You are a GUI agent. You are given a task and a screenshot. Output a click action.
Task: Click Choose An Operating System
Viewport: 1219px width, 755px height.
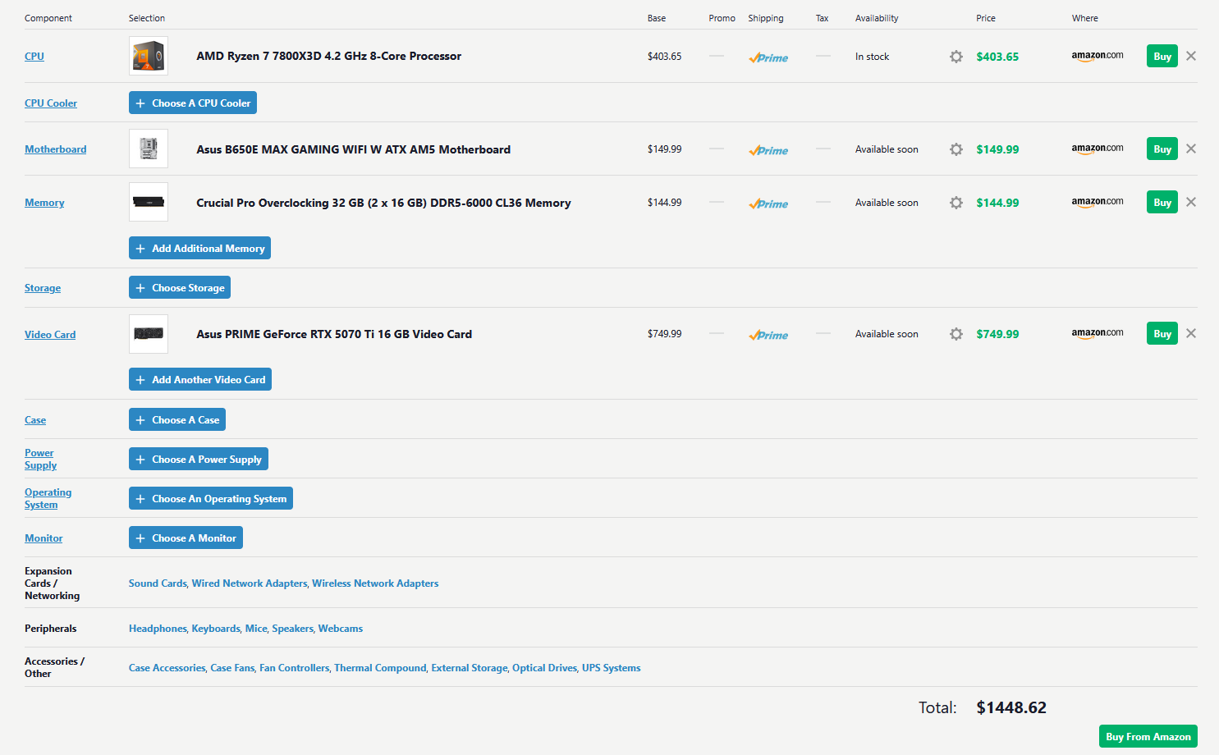(211, 498)
